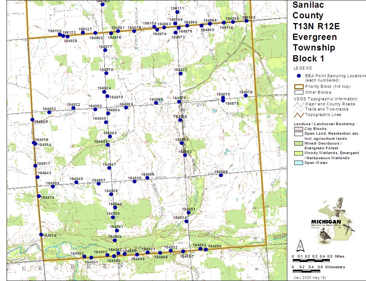Click sampling point 184945

(x=76, y=182)
